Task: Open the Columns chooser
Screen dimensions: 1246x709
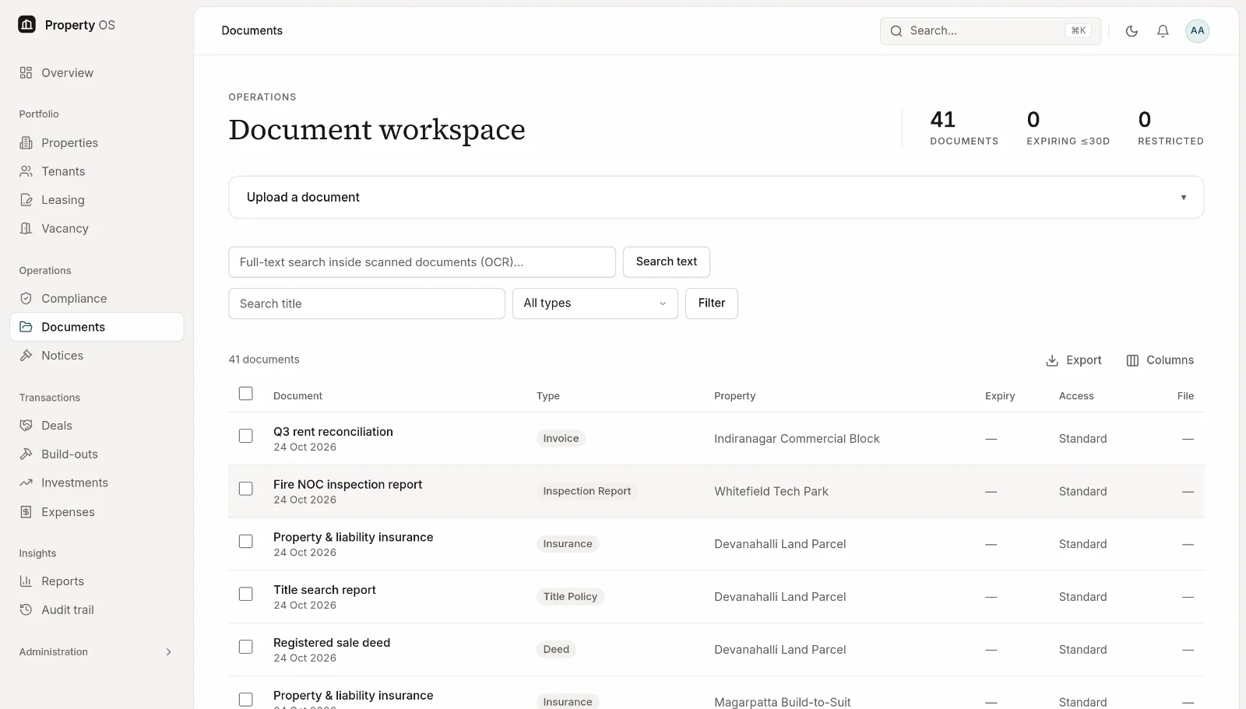Action: click(x=1160, y=360)
